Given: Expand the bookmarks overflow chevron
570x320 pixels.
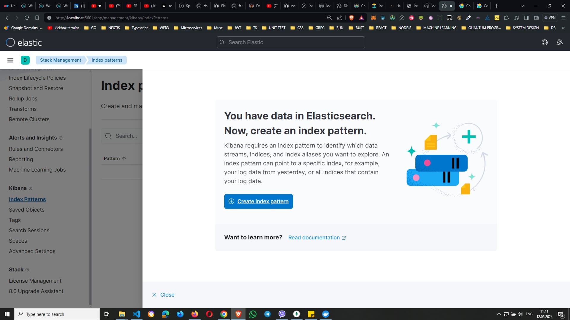Looking at the screenshot, I should point(563,28).
